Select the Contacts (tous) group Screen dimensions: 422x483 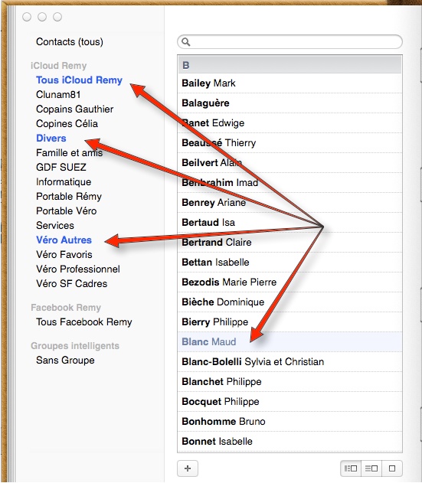point(70,41)
